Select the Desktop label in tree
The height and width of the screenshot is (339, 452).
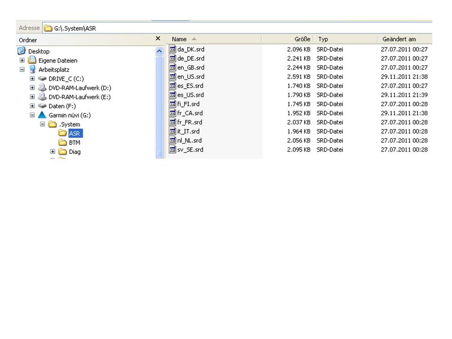(x=39, y=51)
